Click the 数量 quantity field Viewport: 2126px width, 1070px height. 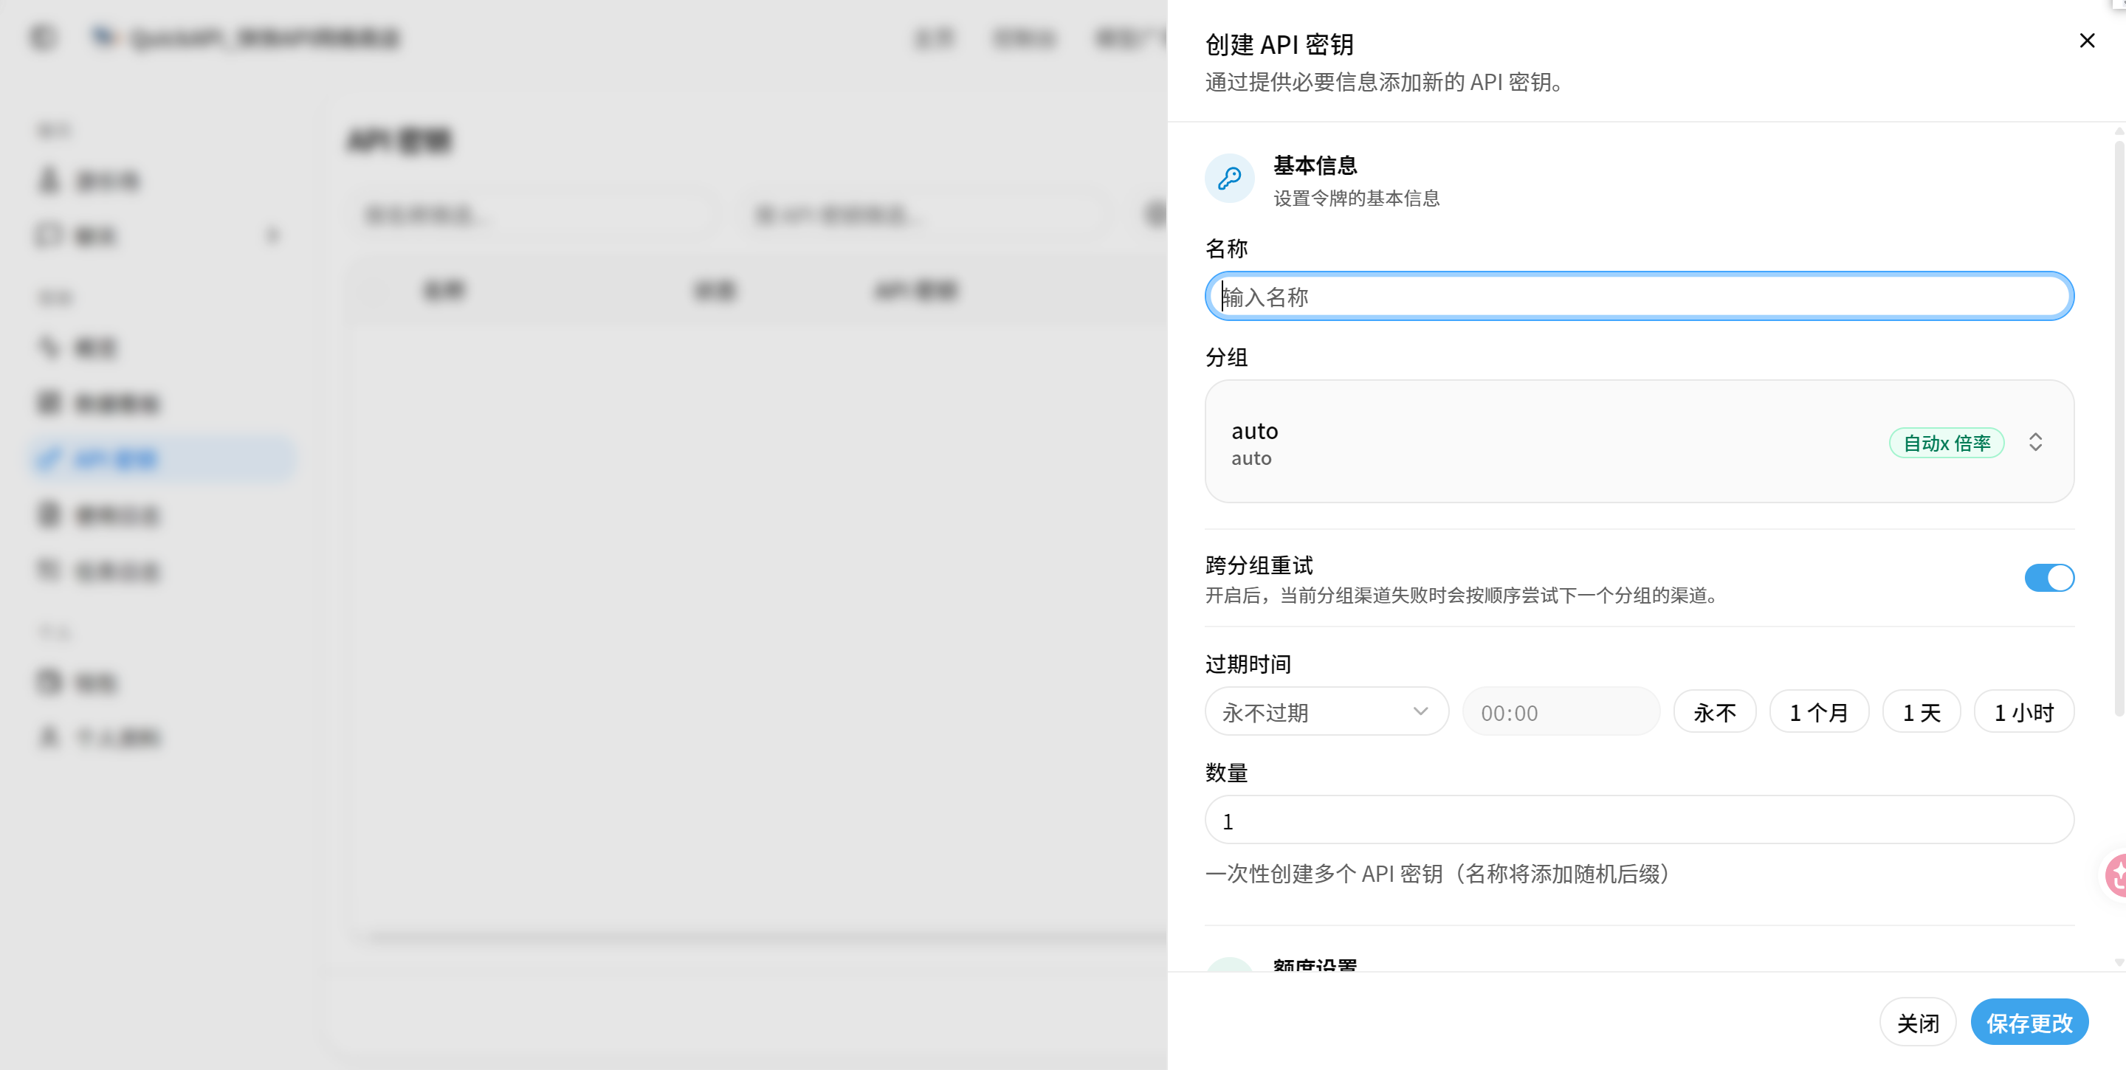tap(1638, 820)
